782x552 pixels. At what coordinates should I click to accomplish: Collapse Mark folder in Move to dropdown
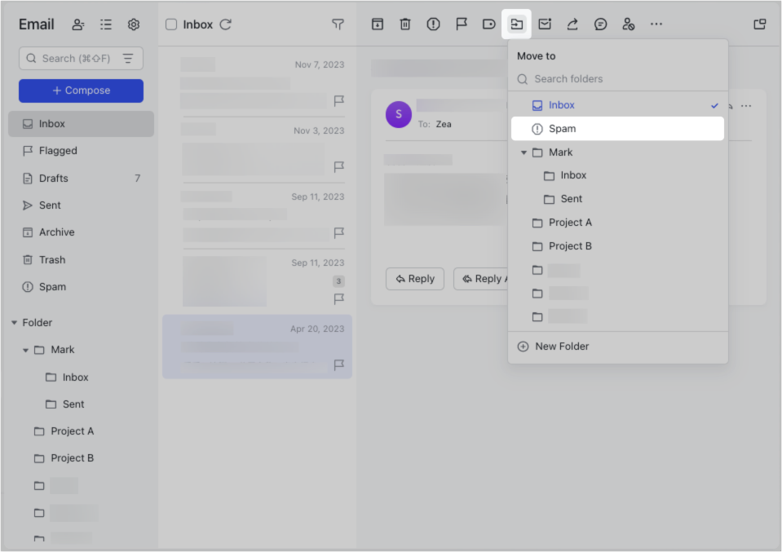(524, 152)
